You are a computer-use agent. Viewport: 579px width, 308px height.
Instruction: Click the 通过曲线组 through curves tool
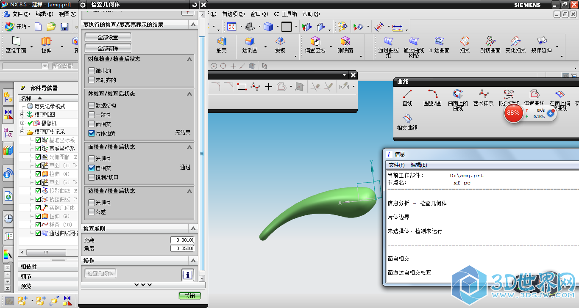coord(389,47)
